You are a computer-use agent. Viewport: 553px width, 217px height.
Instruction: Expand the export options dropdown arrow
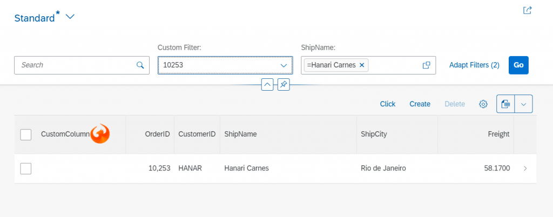(x=524, y=104)
